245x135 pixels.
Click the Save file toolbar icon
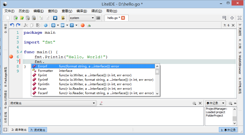click(28, 18)
